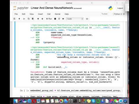The height and width of the screenshot is (104, 139).
Task: Open App Store icon in the dock
Action: (x=66, y=101)
